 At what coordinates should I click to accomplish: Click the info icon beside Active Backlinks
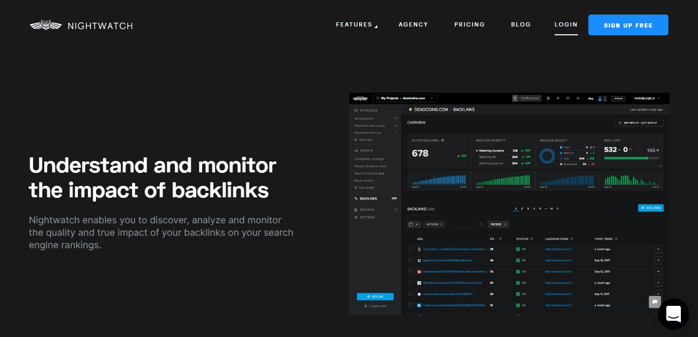(x=442, y=140)
